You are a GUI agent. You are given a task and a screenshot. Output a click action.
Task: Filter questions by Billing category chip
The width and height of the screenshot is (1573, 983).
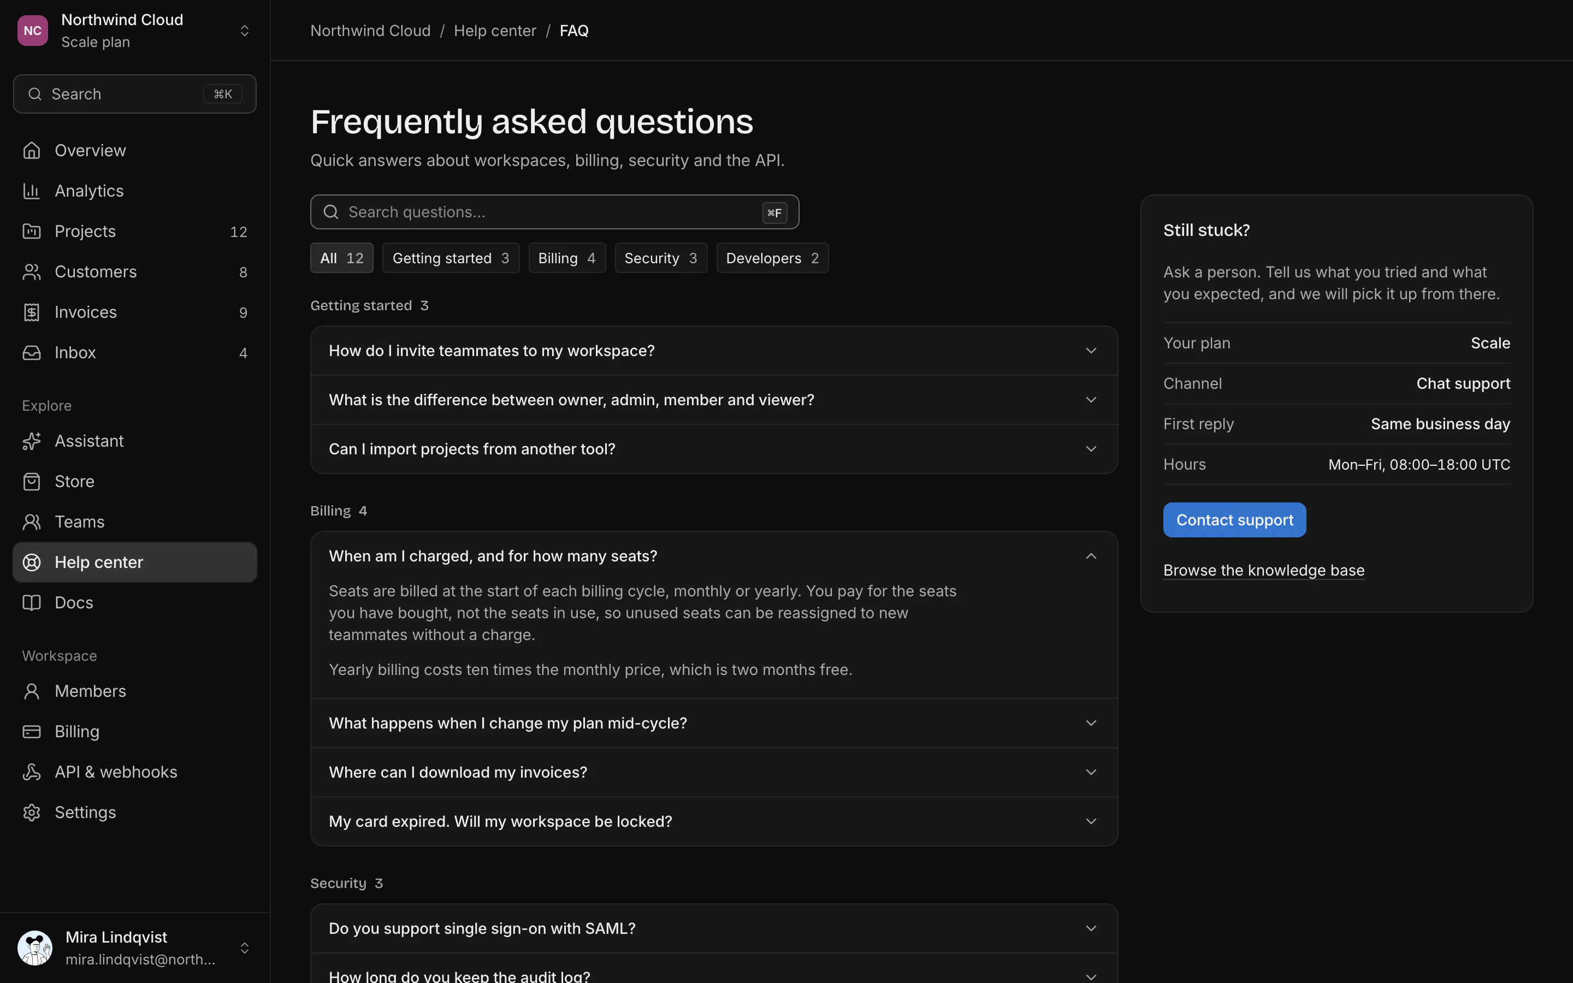pyautogui.click(x=567, y=258)
